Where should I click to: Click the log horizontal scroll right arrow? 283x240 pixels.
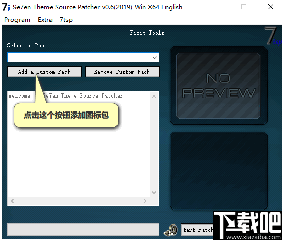click(145, 201)
